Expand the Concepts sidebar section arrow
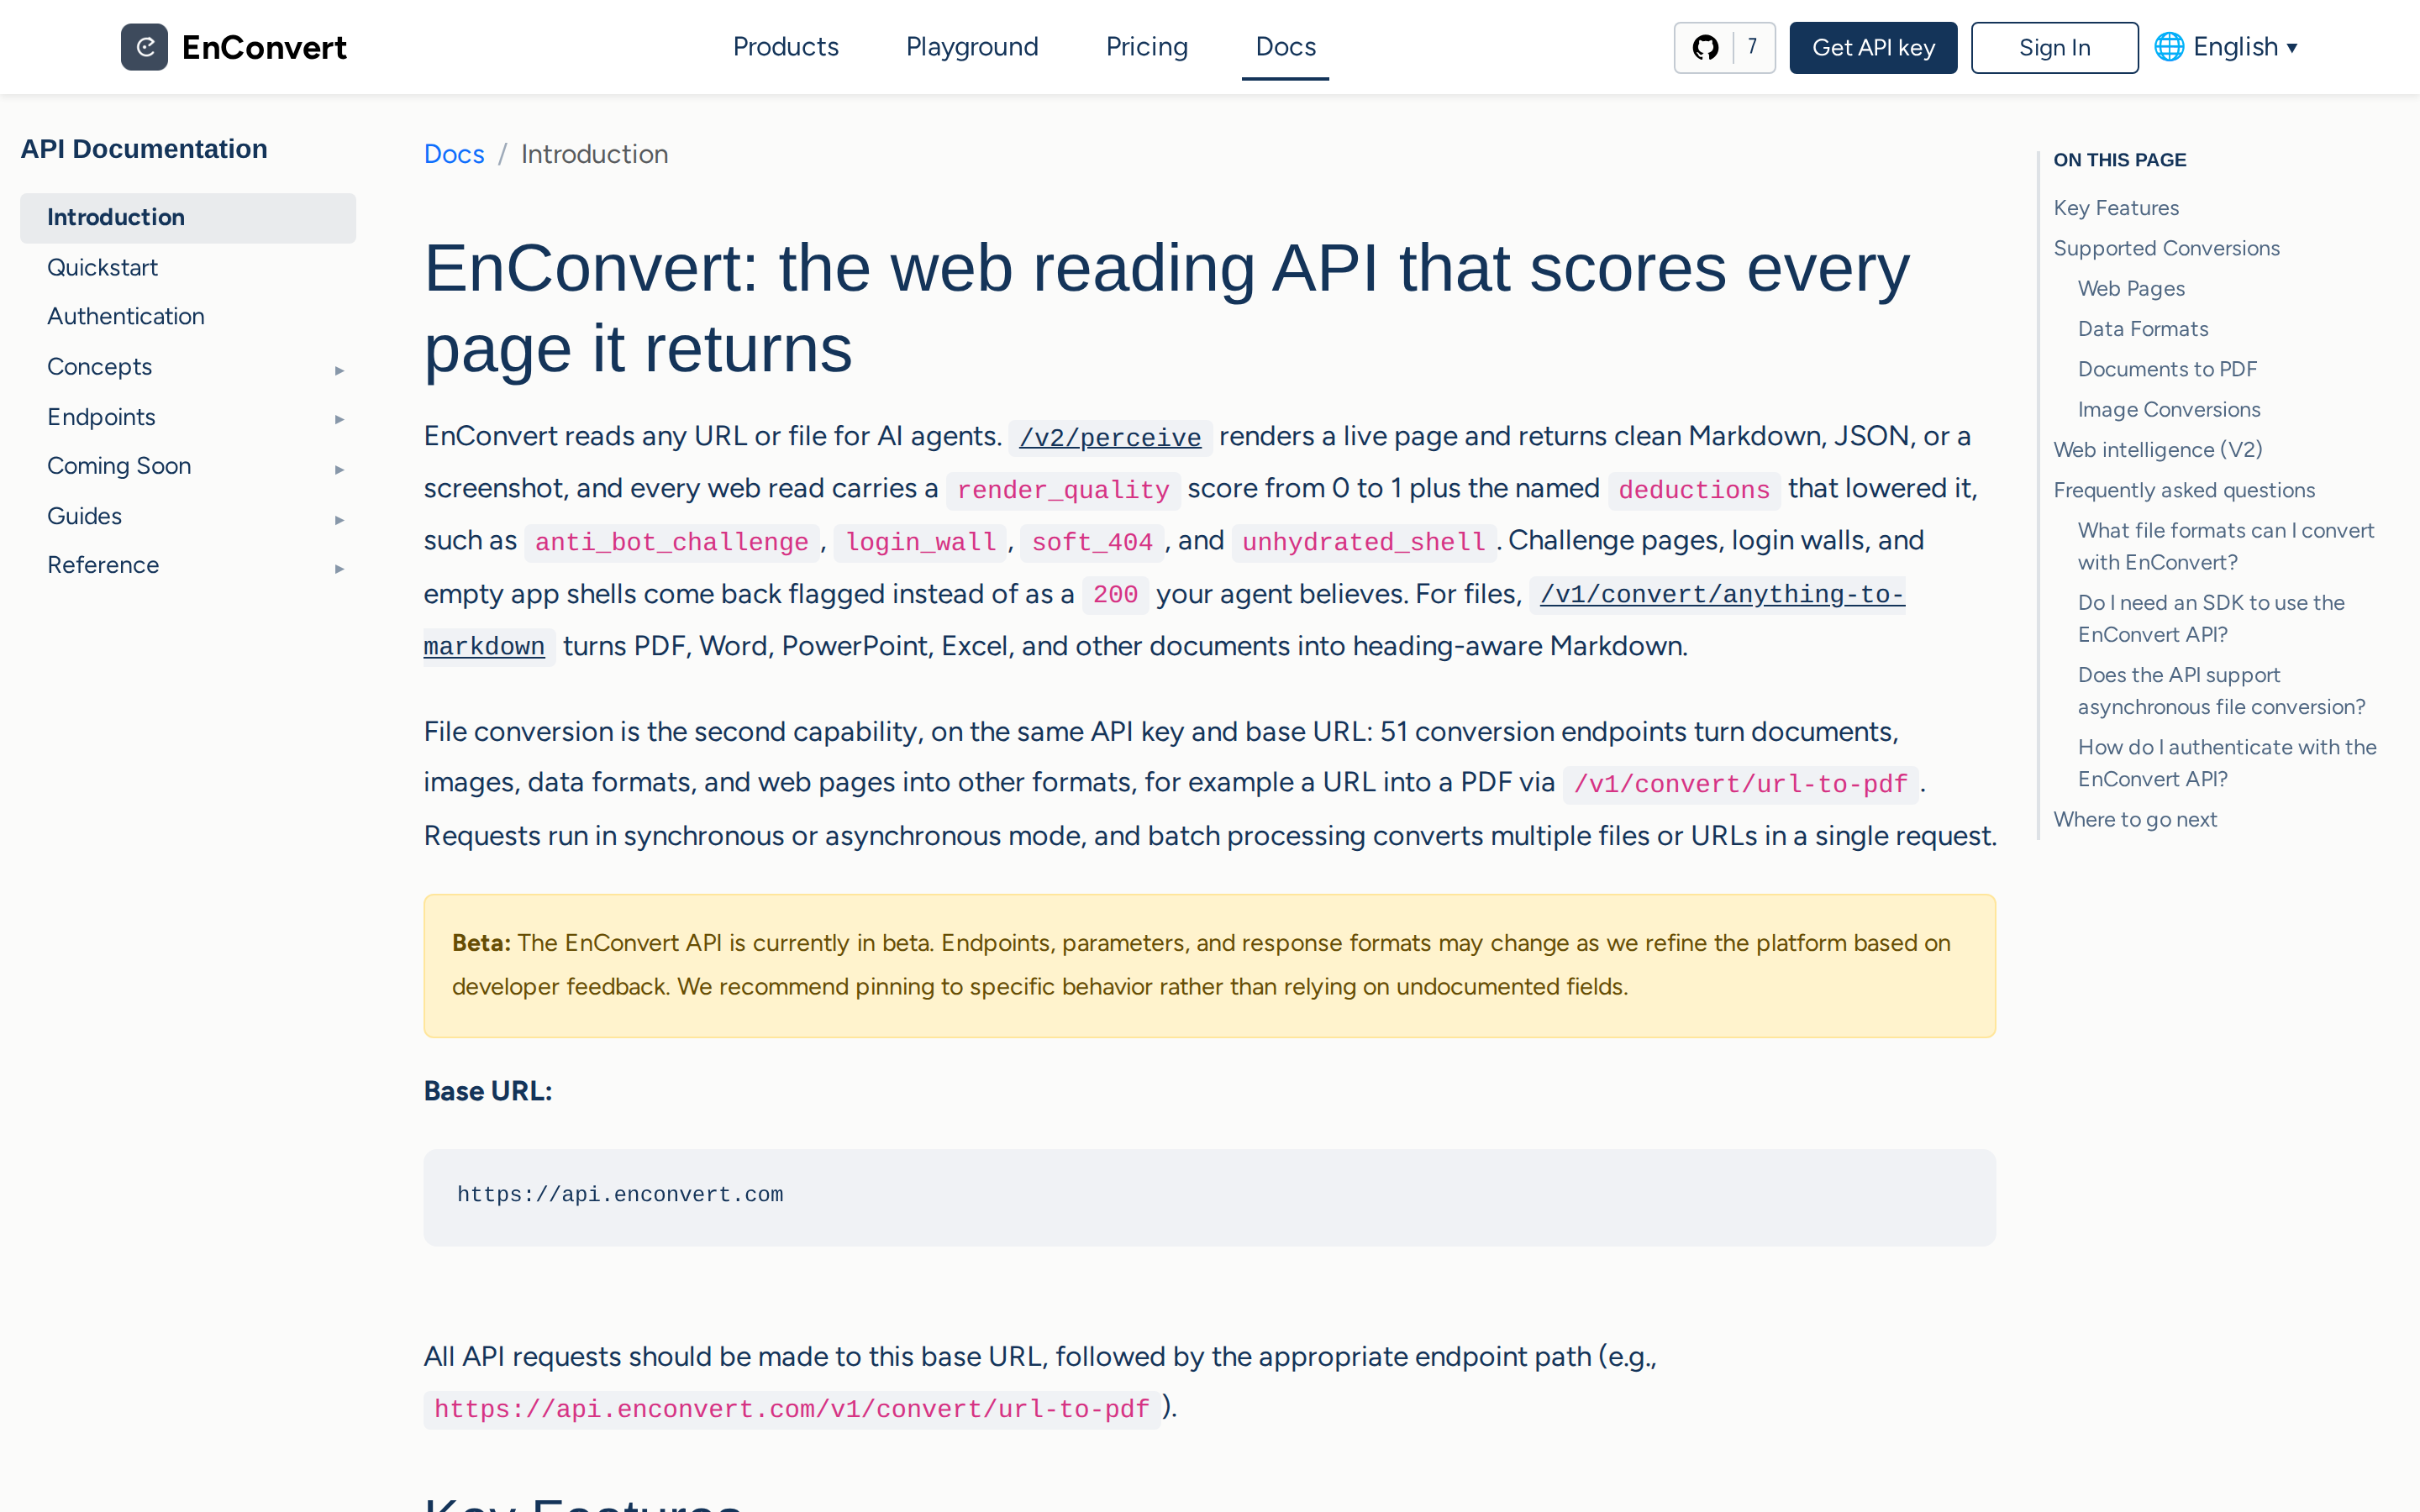 339,370
